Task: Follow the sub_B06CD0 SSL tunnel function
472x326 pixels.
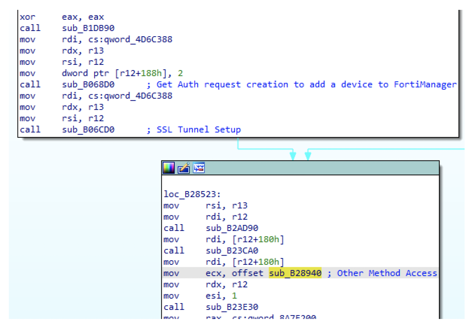Action: (x=88, y=130)
